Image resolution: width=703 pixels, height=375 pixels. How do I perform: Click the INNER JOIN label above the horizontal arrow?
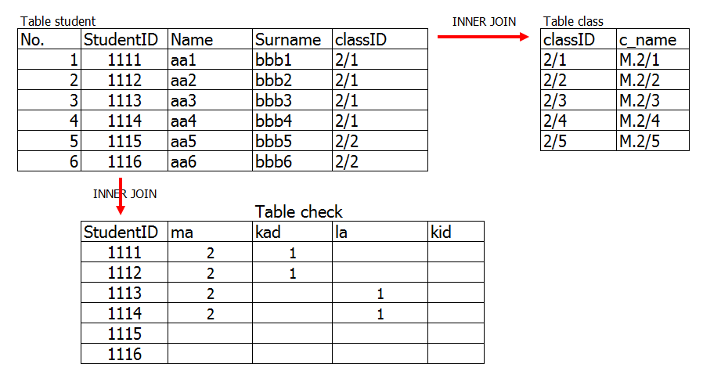pyautogui.click(x=484, y=21)
